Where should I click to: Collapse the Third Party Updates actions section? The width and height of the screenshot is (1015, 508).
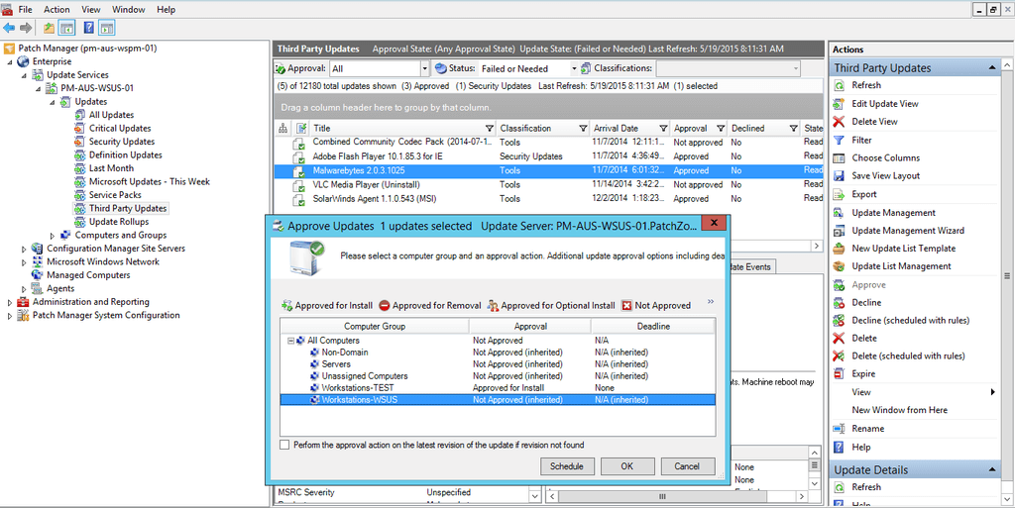click(991, 68)
